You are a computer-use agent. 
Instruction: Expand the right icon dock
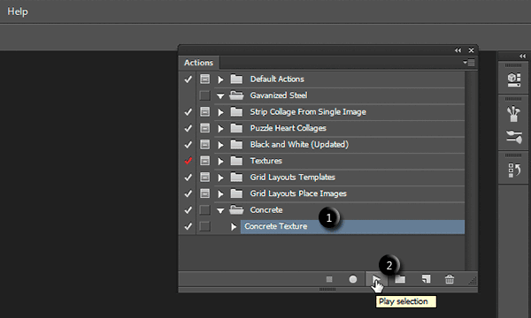[x=522, y=56]
